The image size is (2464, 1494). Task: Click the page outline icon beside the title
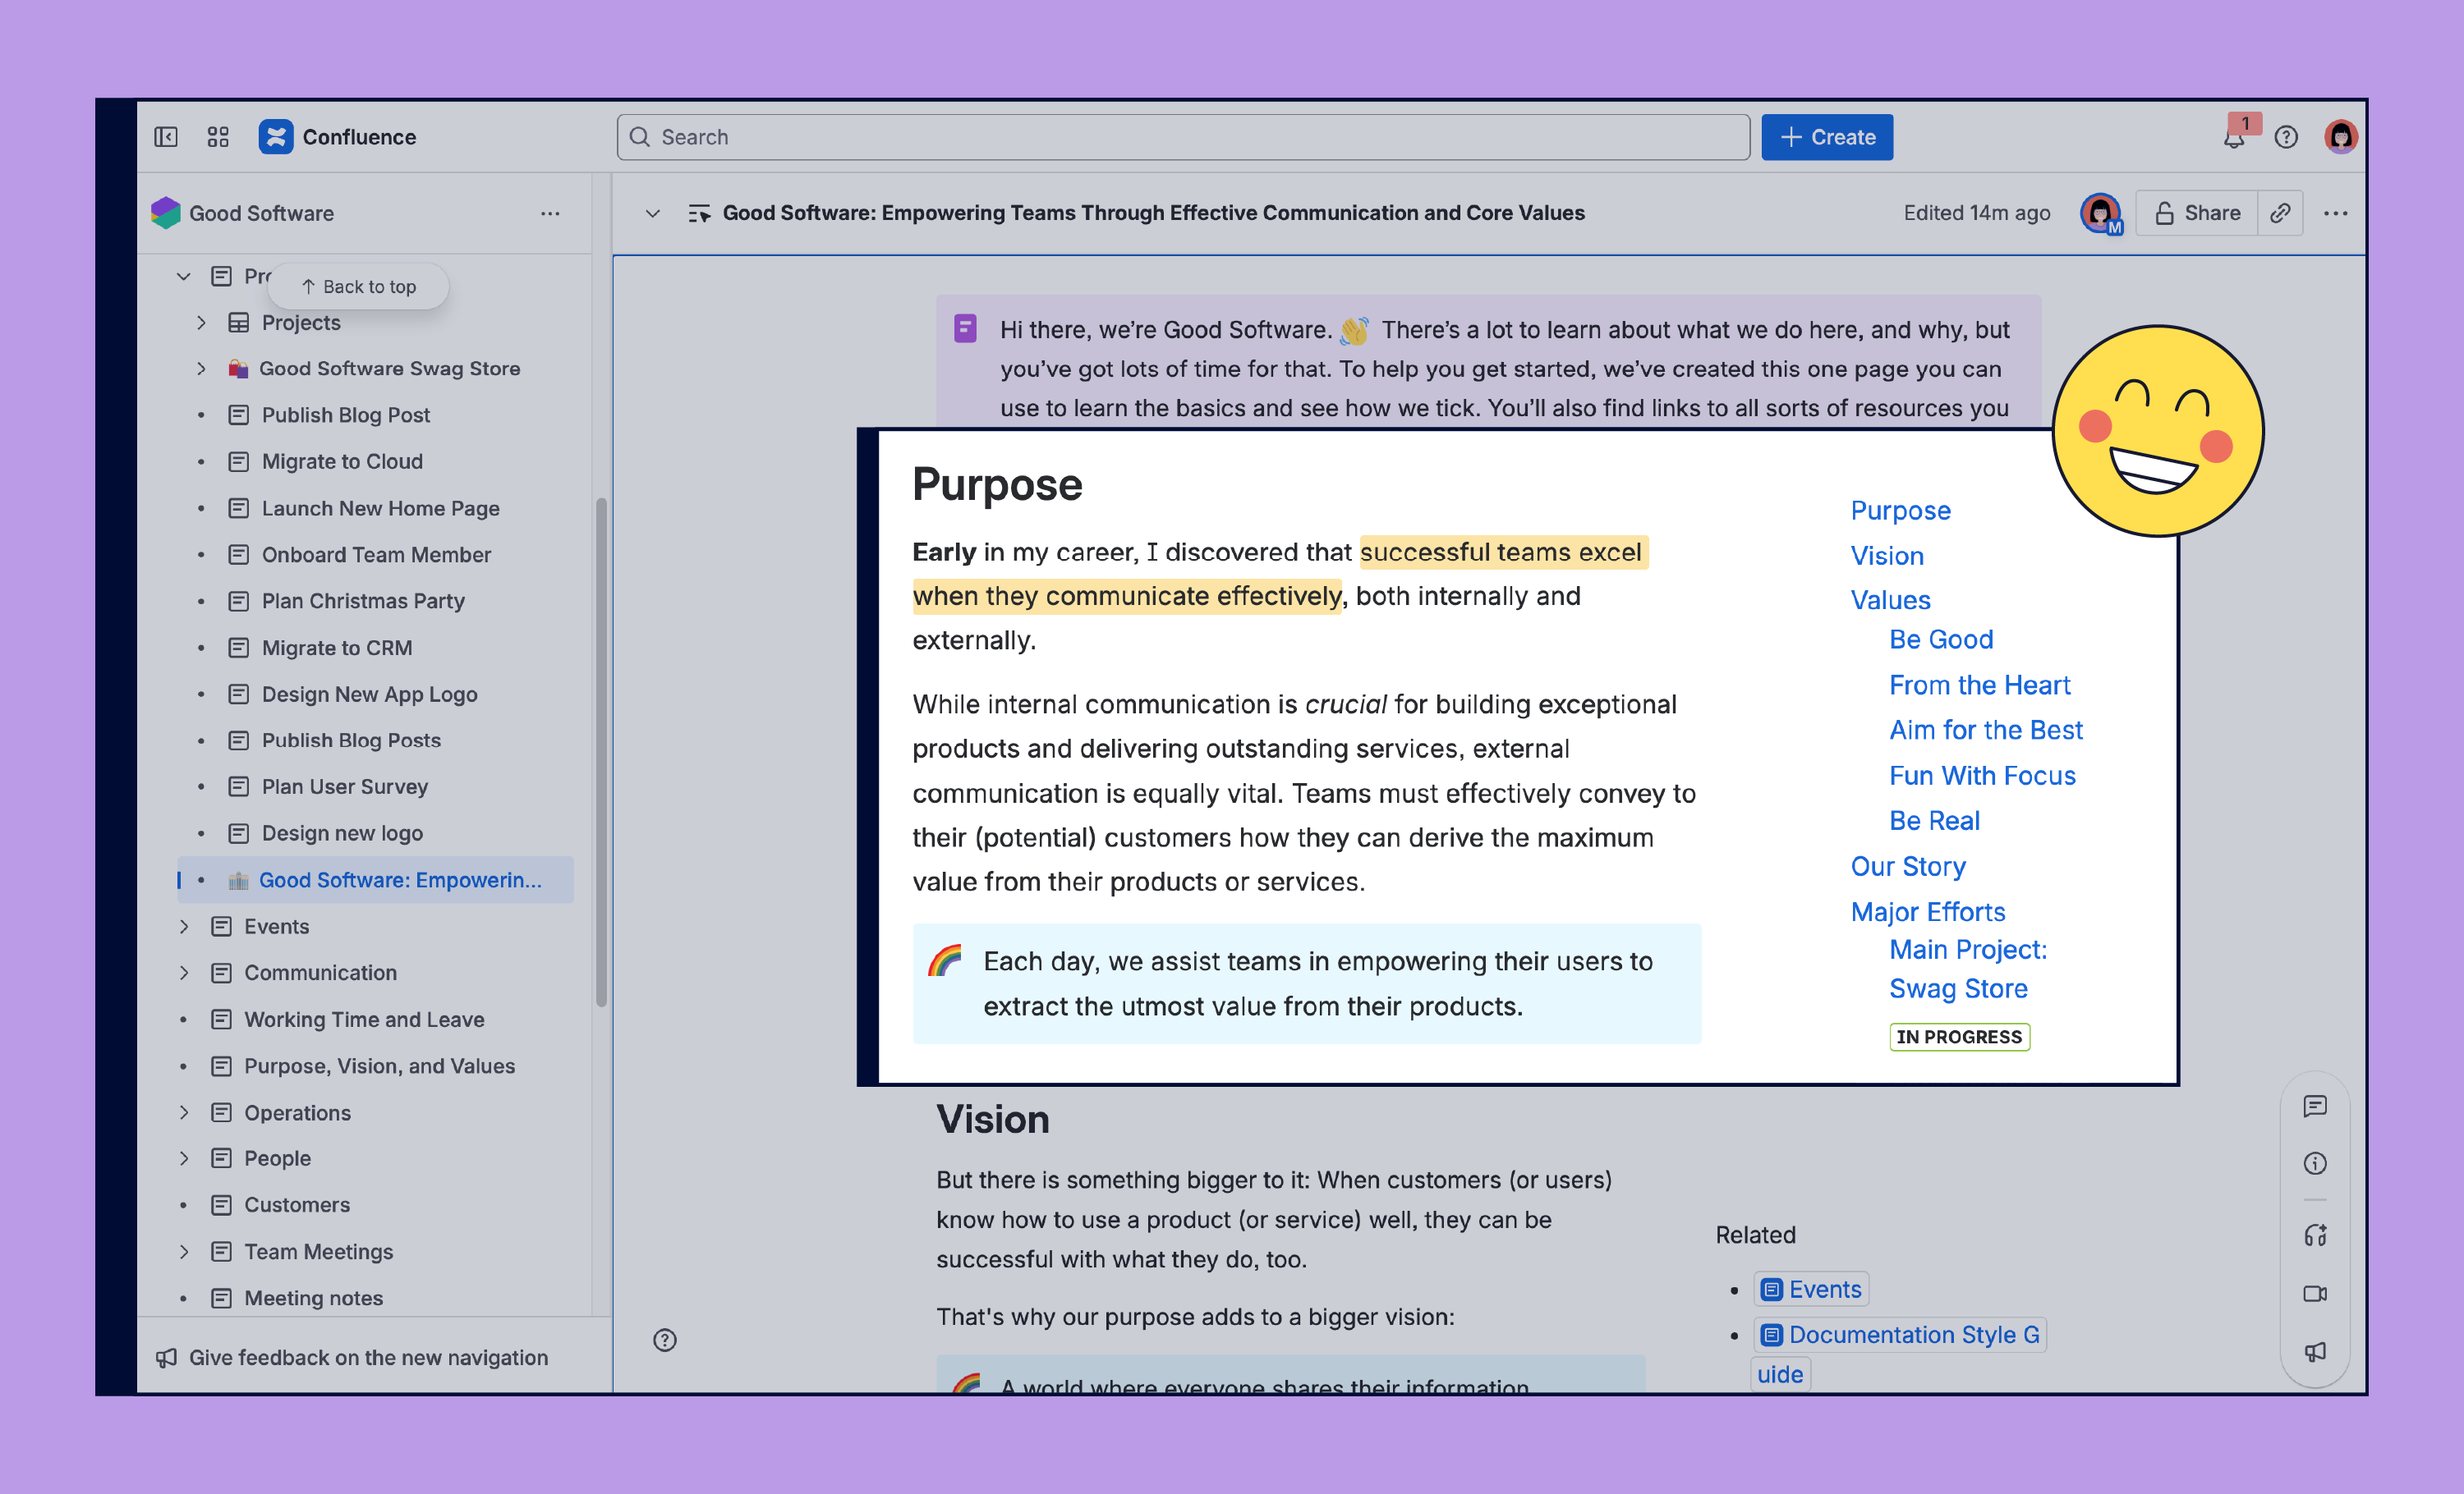click(x=699, y=213)
